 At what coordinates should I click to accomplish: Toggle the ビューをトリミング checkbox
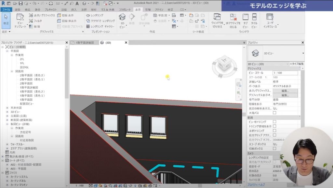(x=274, y=122)
